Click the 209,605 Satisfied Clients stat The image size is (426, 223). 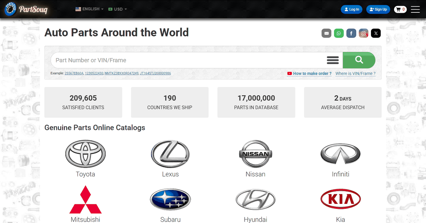[83, 102]
